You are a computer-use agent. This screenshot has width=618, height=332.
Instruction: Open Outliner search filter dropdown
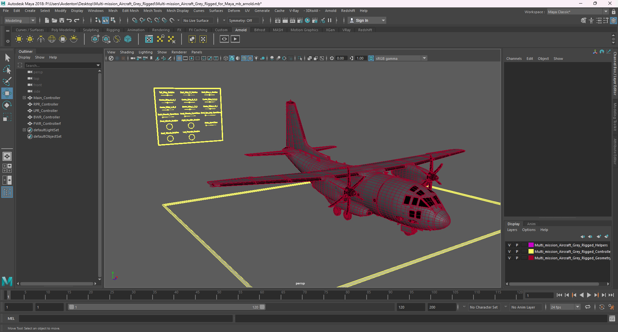point(98,65)
